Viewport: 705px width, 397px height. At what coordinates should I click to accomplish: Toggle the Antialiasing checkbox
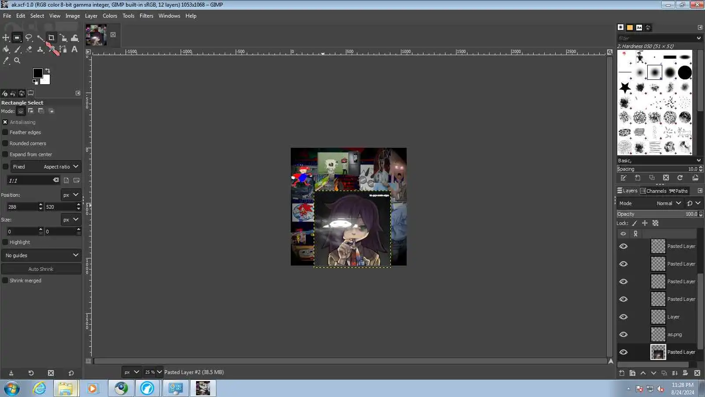coord(5,122)
